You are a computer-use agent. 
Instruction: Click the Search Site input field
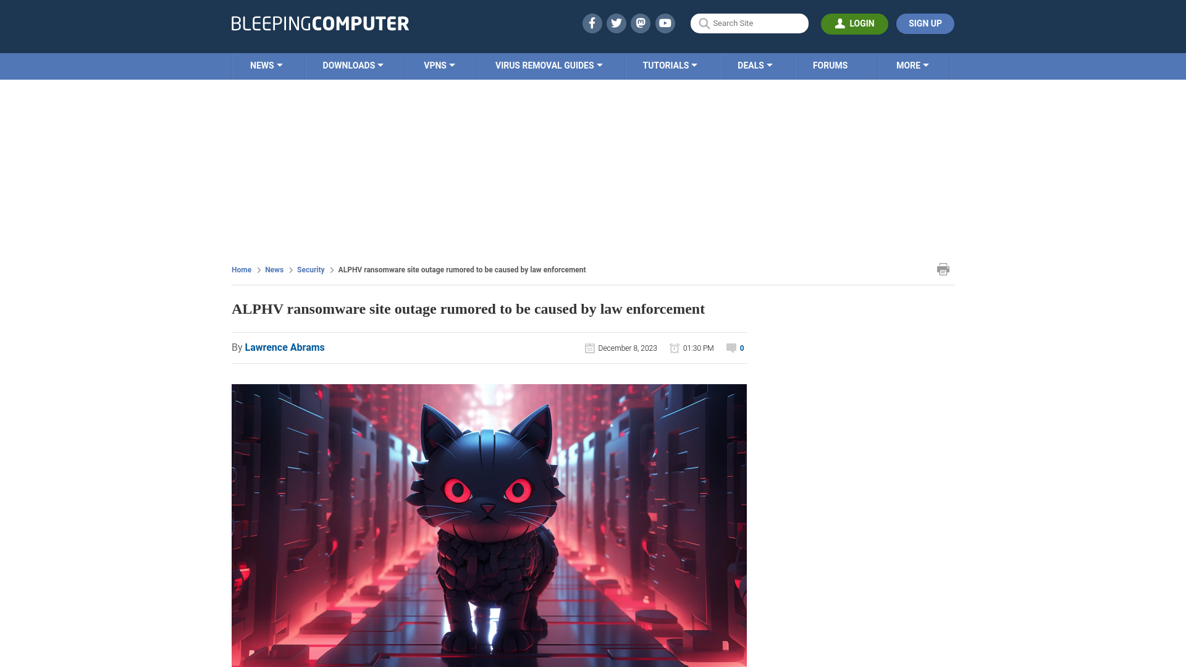tap(749, 23)
